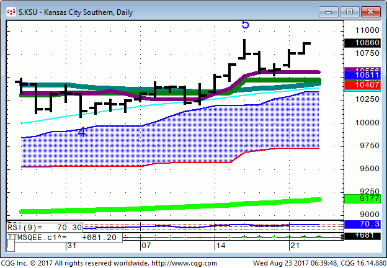Click the small white box at the bottom-left corner of the chart

tap(11, 246)
